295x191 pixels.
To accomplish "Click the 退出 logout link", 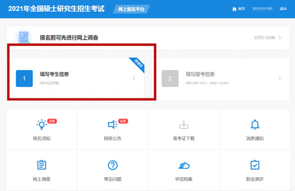I will point(283,9).
